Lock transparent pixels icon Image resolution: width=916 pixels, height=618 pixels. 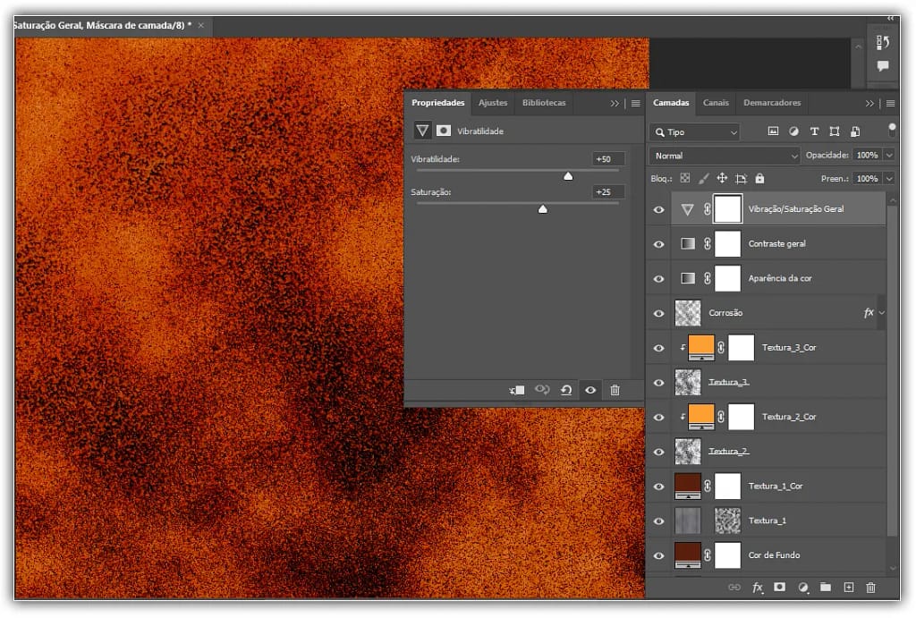click(684, 178)
